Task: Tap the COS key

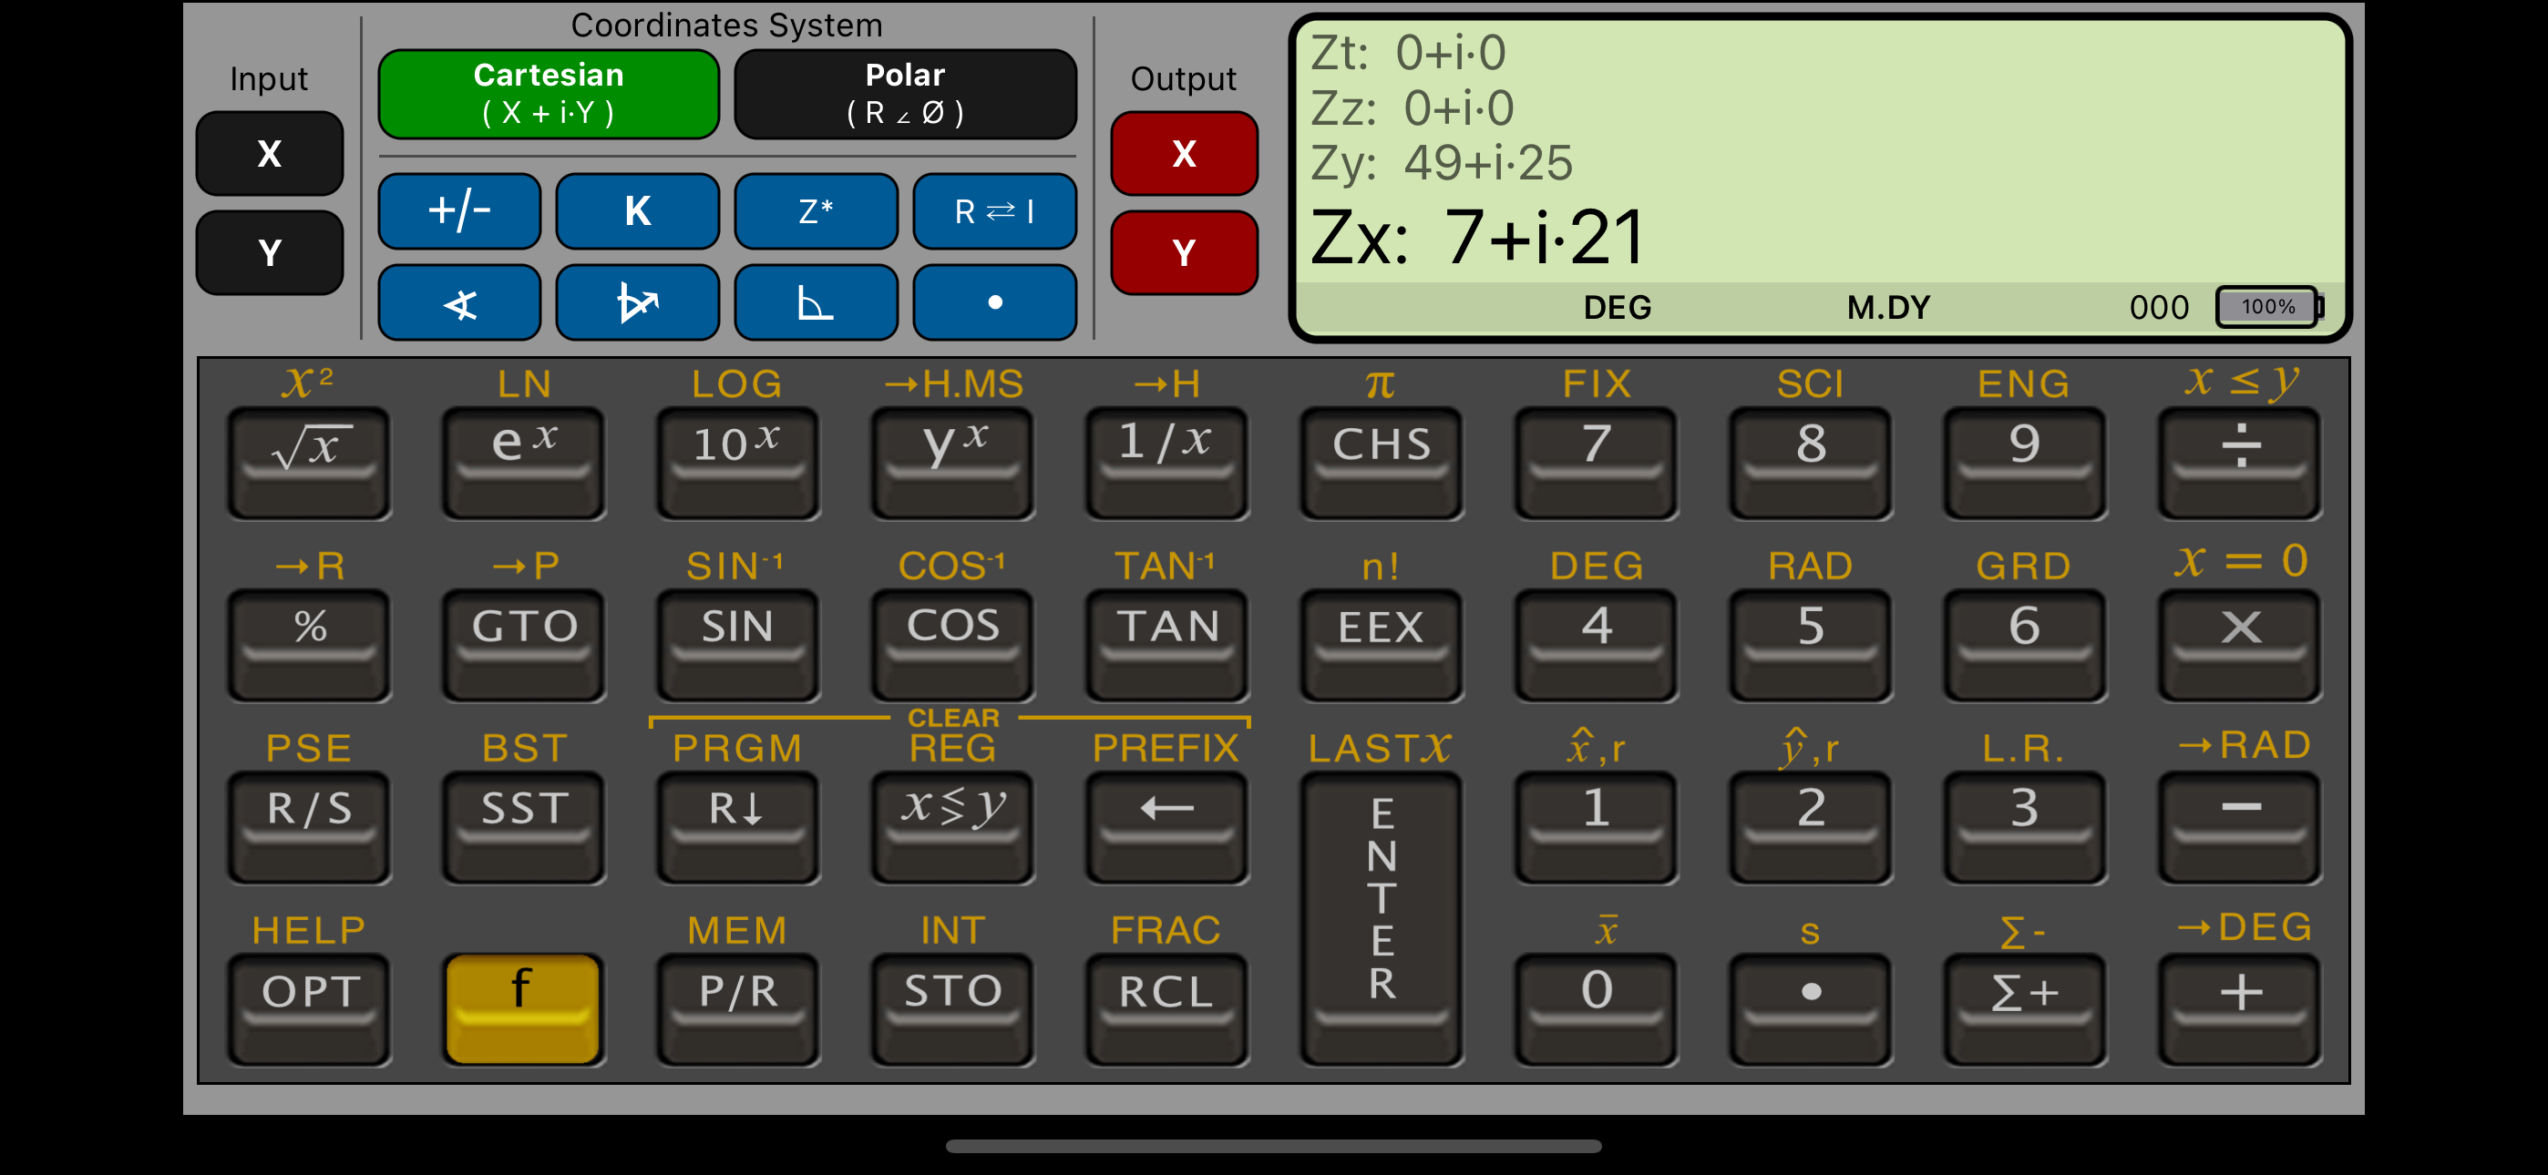Action: [952, 645]
